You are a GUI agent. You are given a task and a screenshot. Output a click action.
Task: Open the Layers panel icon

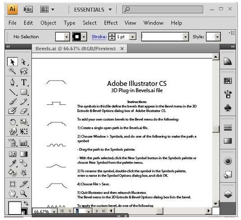[228, 194]
